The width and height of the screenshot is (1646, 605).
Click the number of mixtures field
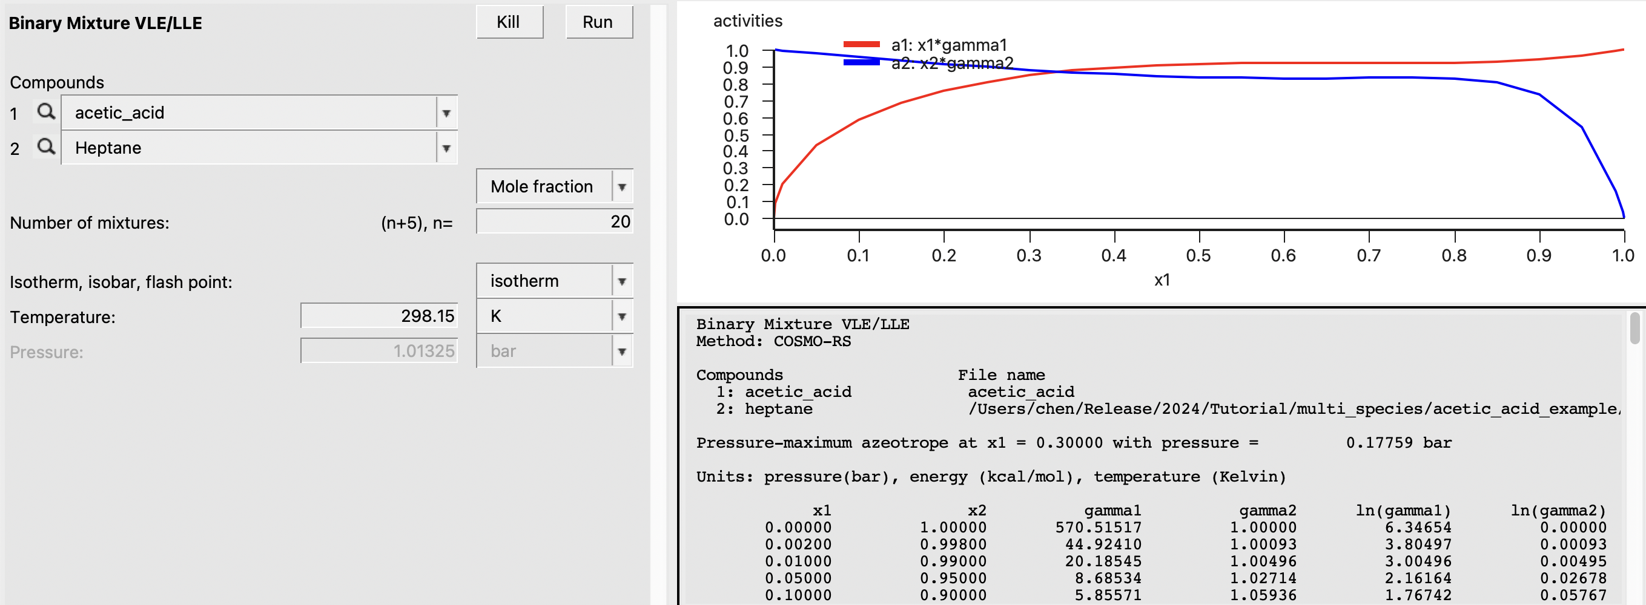(554, 221)
